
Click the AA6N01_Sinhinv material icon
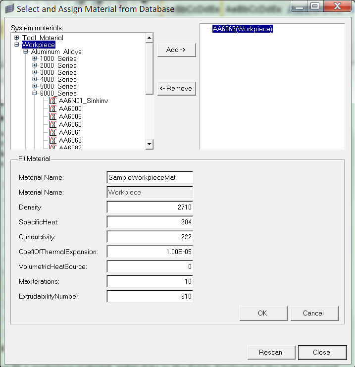[53, 101]
